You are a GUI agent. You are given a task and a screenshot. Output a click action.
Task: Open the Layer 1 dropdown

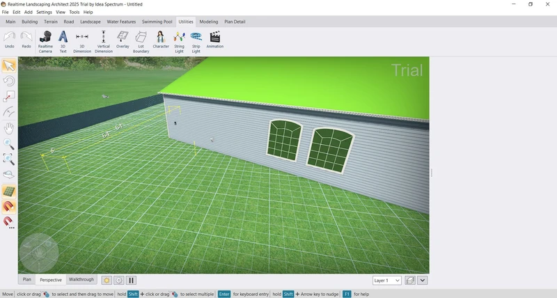(386, 281)
